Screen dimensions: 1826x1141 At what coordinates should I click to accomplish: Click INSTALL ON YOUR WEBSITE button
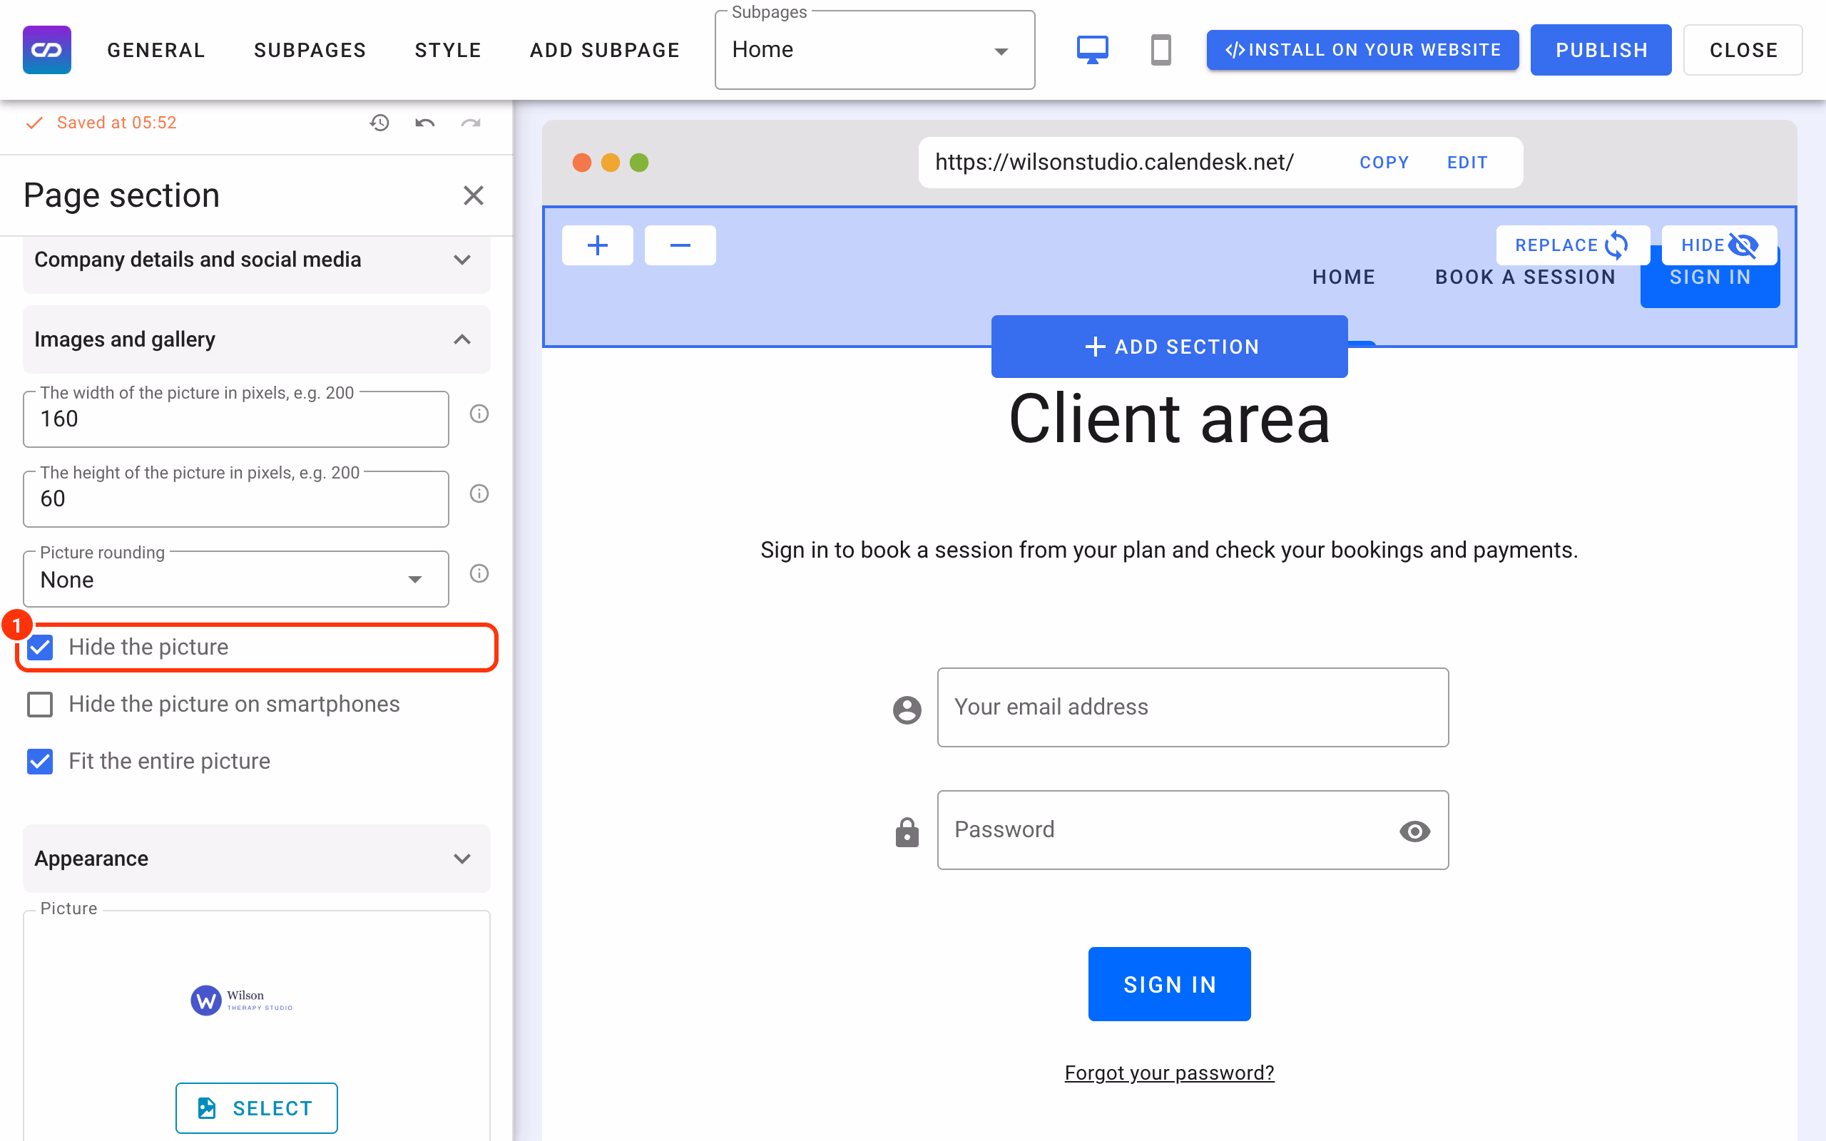(x=1362, y=50)
